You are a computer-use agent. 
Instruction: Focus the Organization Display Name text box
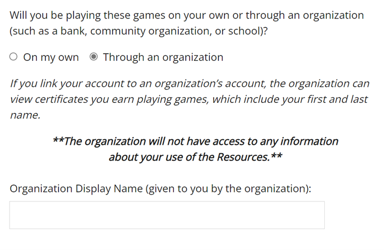167,215
